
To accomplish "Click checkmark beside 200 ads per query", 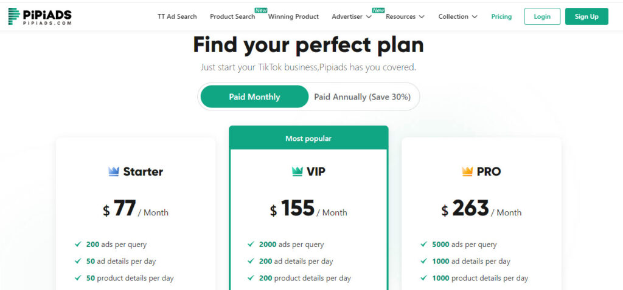I will coord(78,244).
